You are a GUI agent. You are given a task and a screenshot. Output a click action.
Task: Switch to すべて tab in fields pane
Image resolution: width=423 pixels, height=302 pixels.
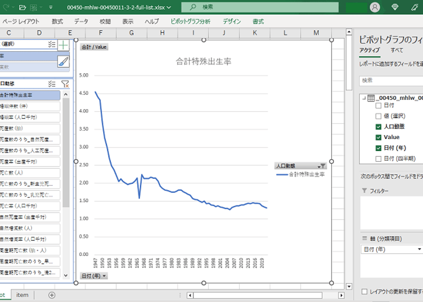396,50
